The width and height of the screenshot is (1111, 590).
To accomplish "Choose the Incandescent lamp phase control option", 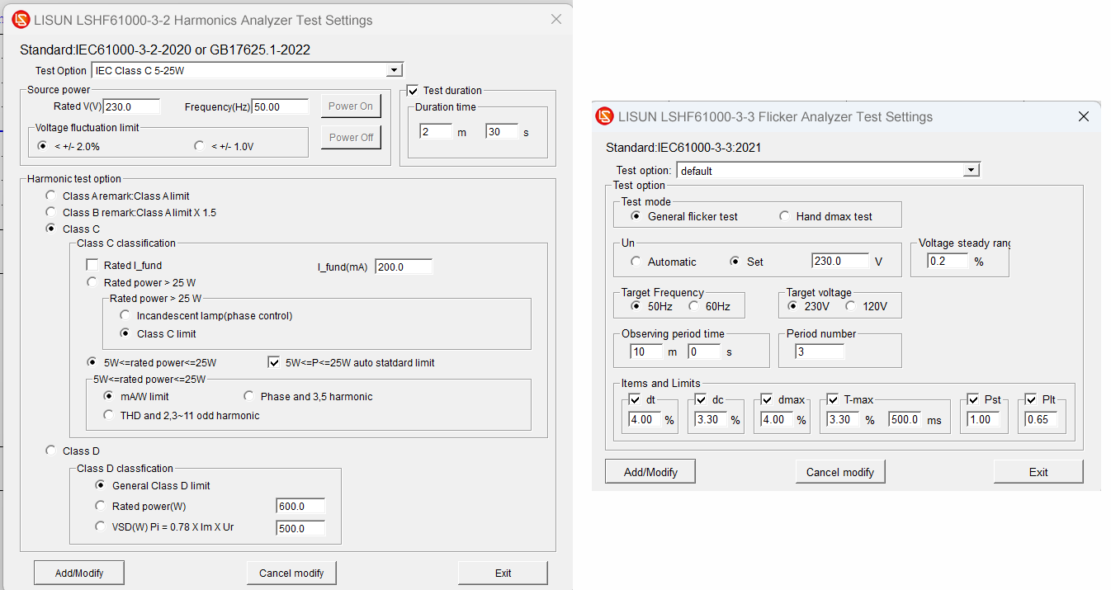I will 125,314.
